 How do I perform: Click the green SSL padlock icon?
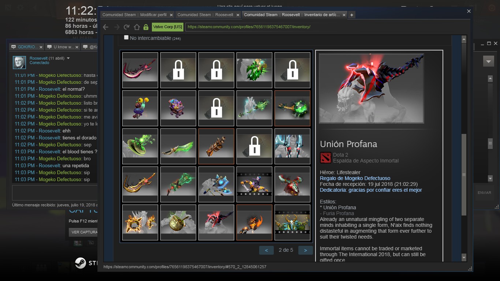(146, 27)
